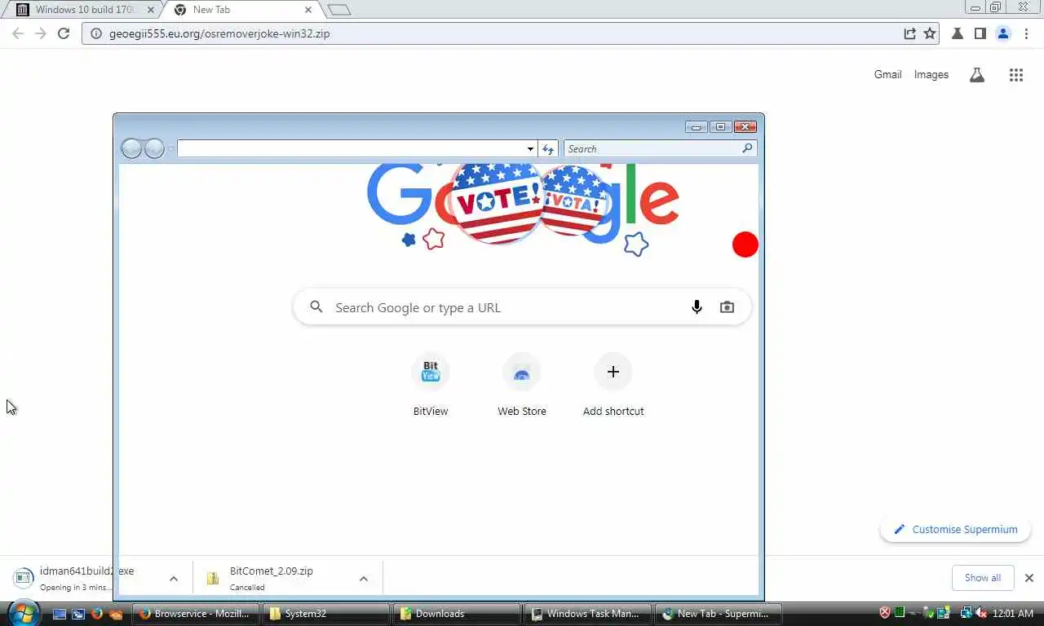The image size is (1044, 626).
Task: Open the BitView shortcut tile
Action: tap(431, 386)
